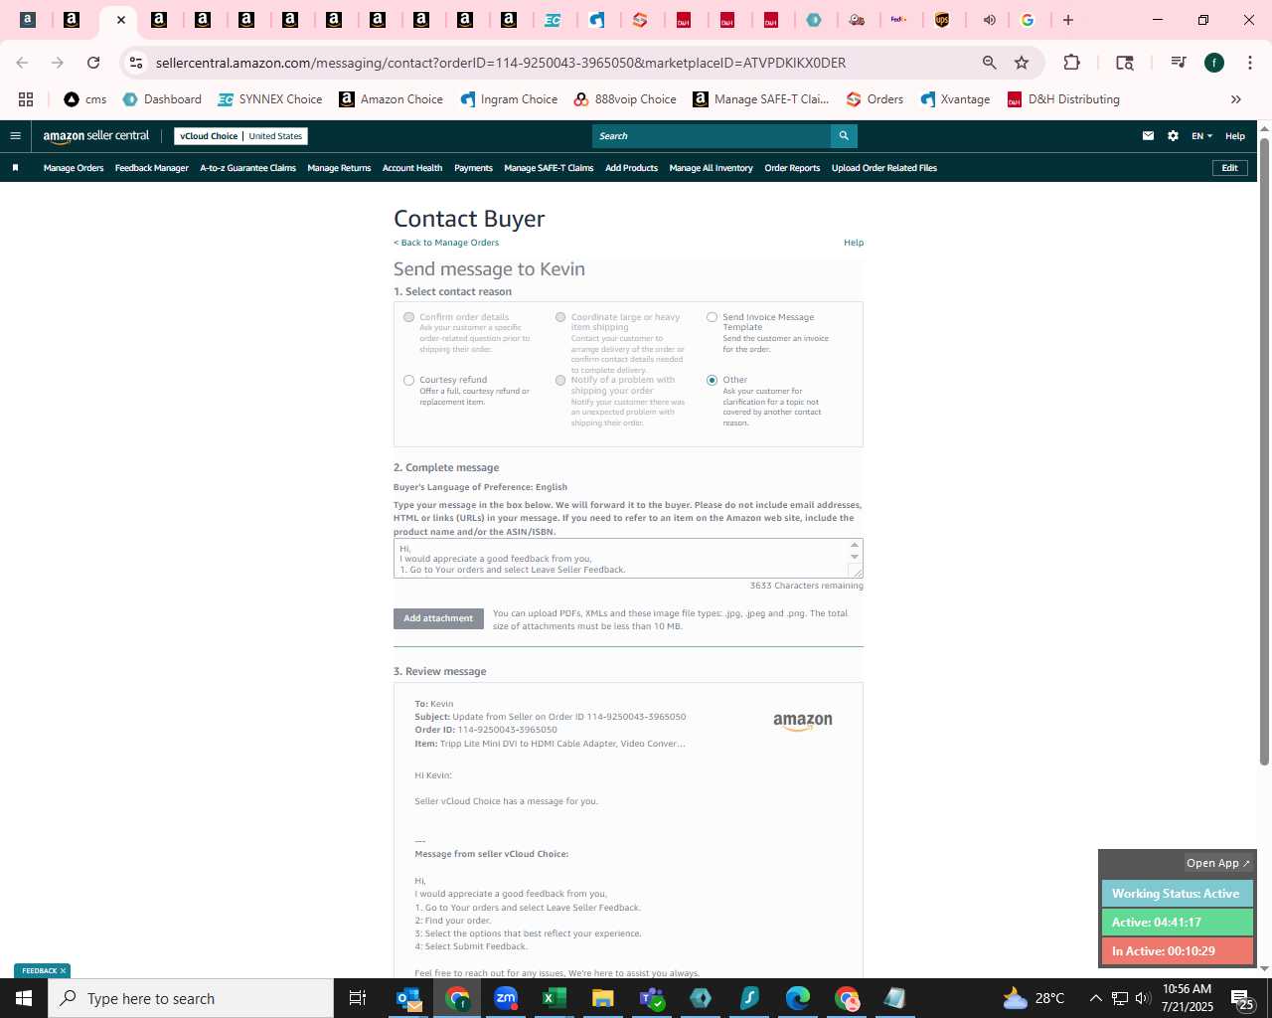The width and height of the screenshot is (1272, 1018).
Task: Open Outlook from the taskbar
Action: coord(408,998)
